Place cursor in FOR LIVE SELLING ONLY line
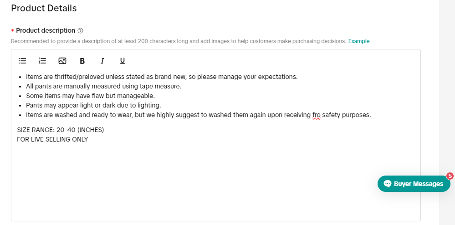 click(x=52, y=139)
